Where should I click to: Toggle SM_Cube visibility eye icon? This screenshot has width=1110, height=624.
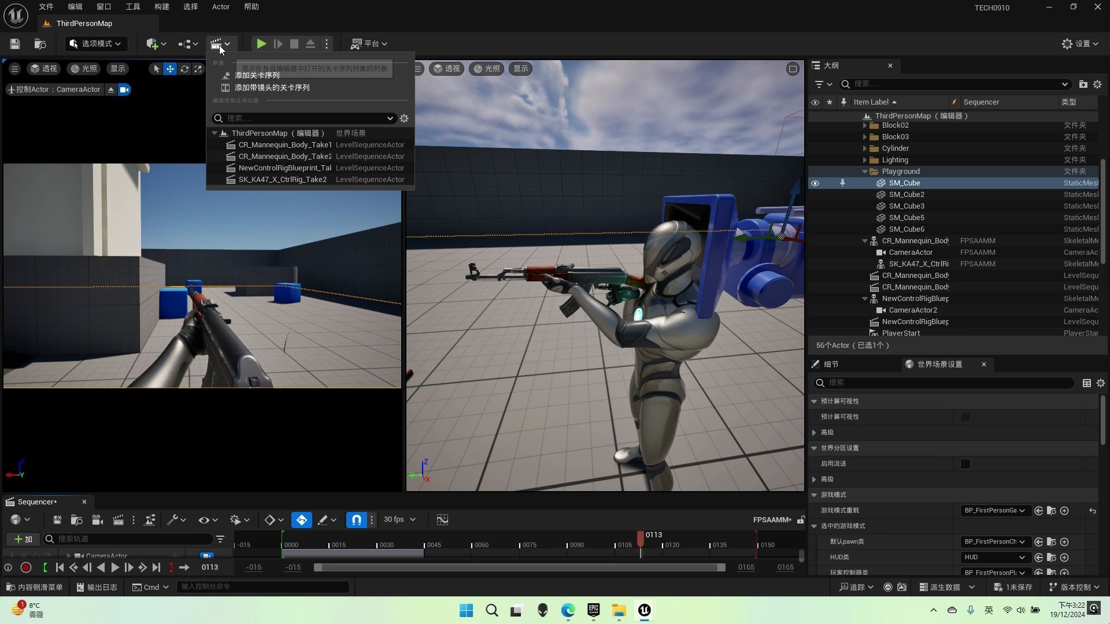coord(815,183)
